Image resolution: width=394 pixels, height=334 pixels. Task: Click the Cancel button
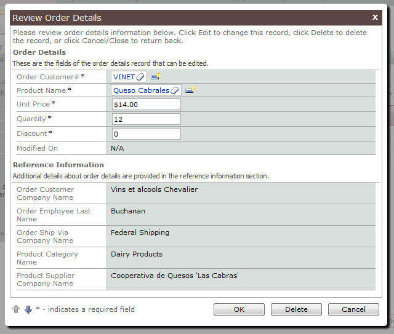pyautogui.click(x=353, y=309)
